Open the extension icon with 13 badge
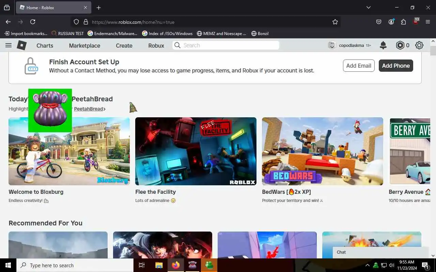Viewport: 436px width, 272px height. [x=416, y=21]
